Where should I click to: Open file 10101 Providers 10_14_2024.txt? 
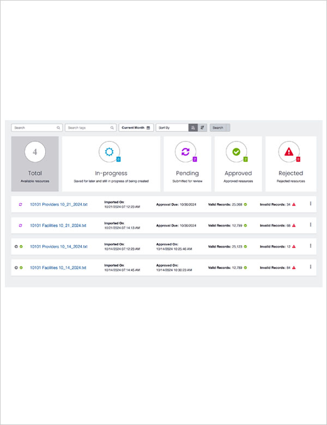tap(59, 247)
